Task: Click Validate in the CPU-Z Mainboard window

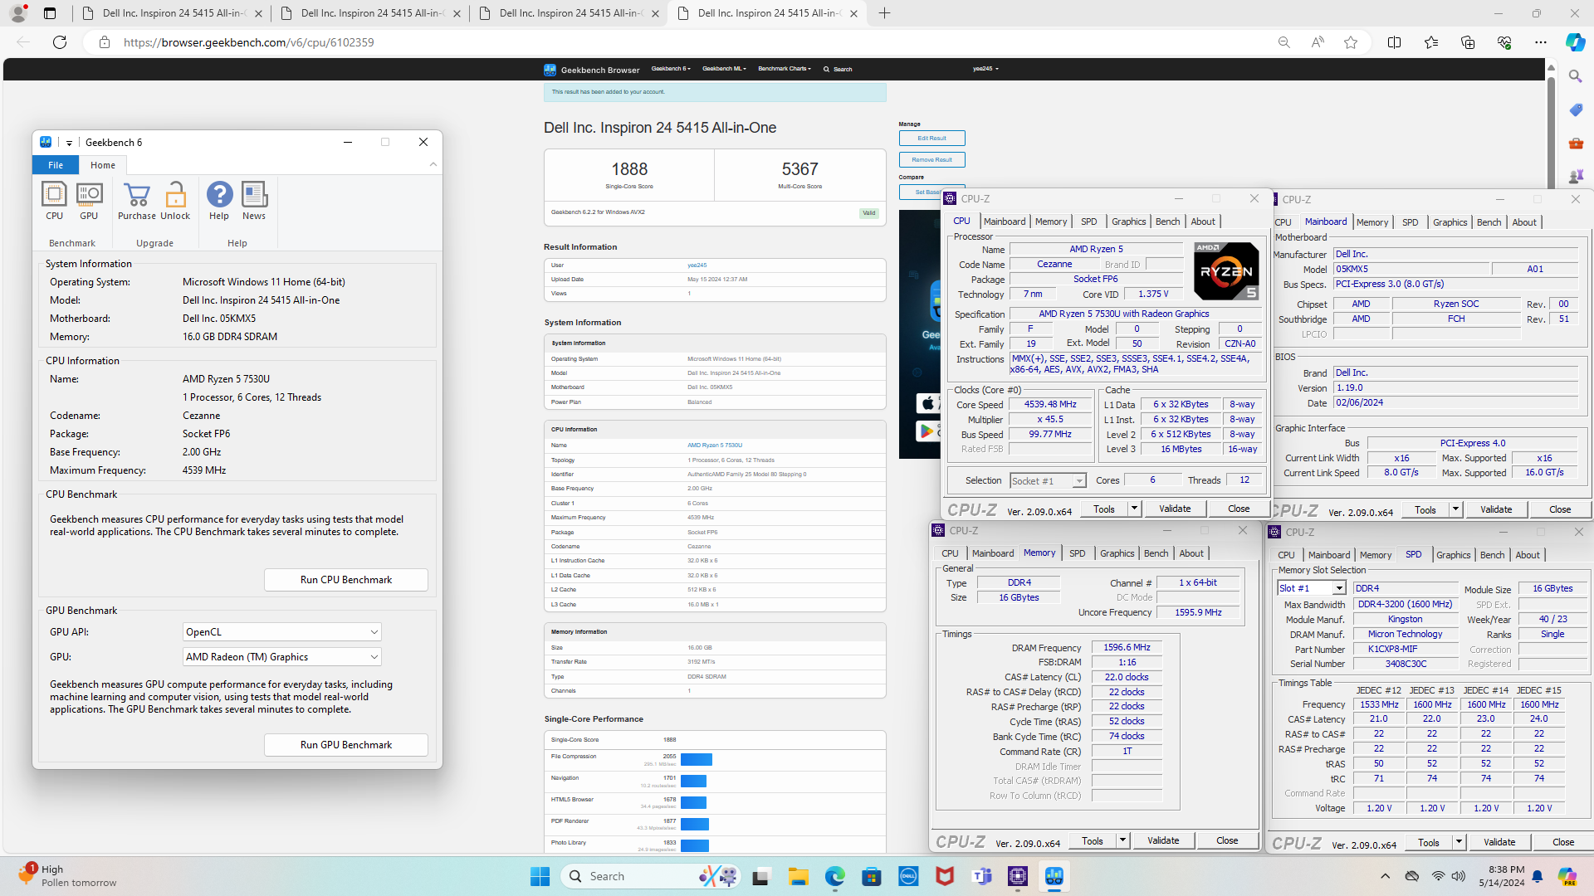Action: [x=1496, y=509]
